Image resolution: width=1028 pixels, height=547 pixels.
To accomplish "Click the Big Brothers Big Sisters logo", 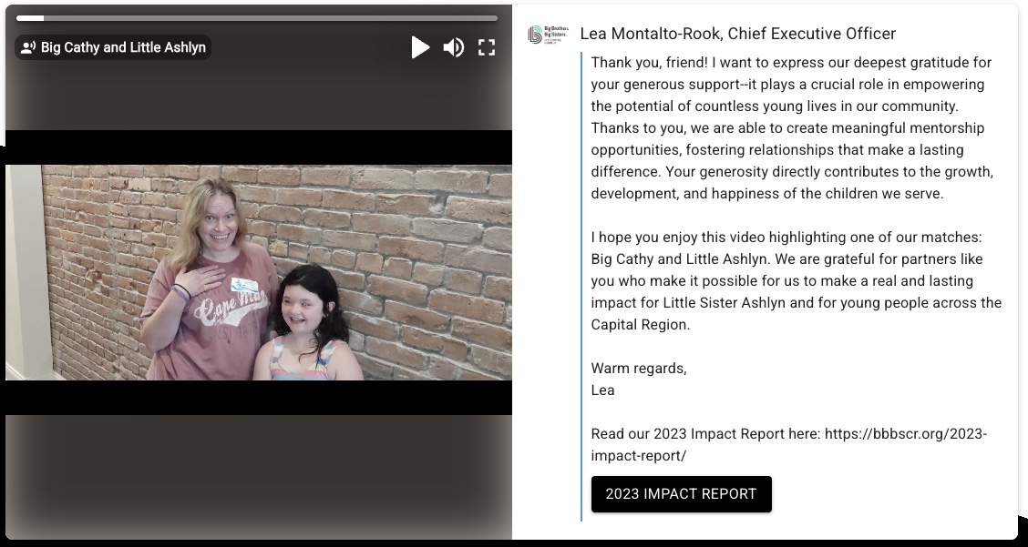I will click(x=544, y=35).
